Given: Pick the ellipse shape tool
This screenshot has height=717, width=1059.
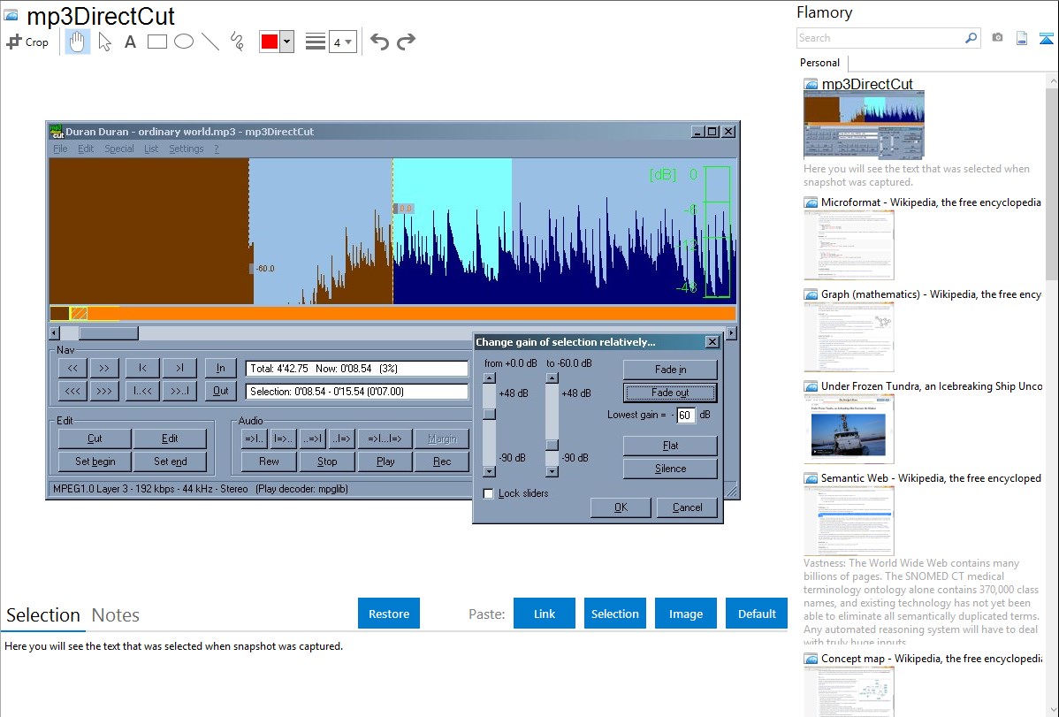Looking at the screenshot, I should click(184, 42).
